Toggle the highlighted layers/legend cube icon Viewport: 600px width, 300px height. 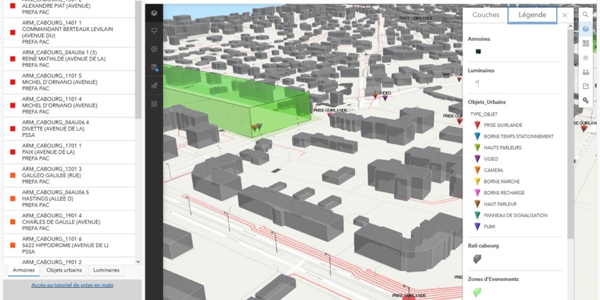tap(585, 29)
